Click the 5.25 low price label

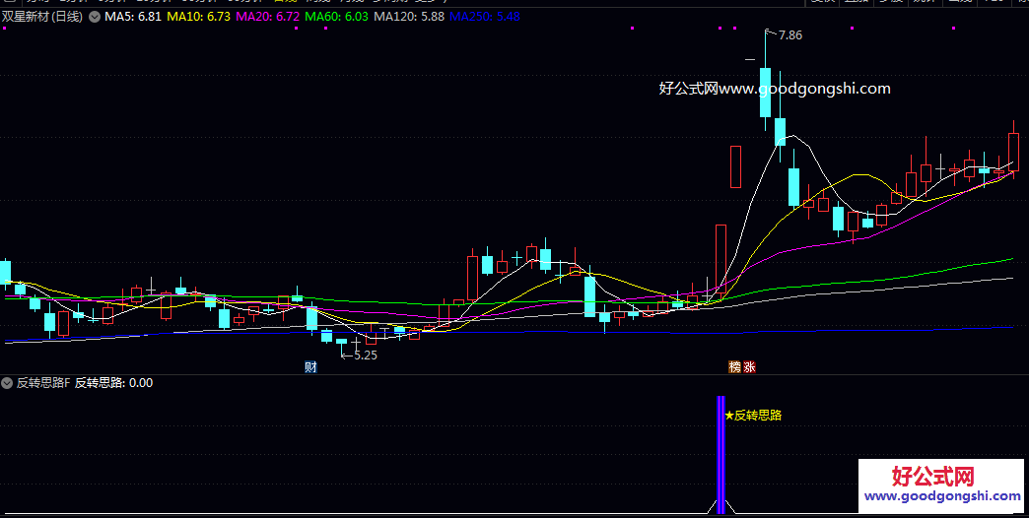366,356
